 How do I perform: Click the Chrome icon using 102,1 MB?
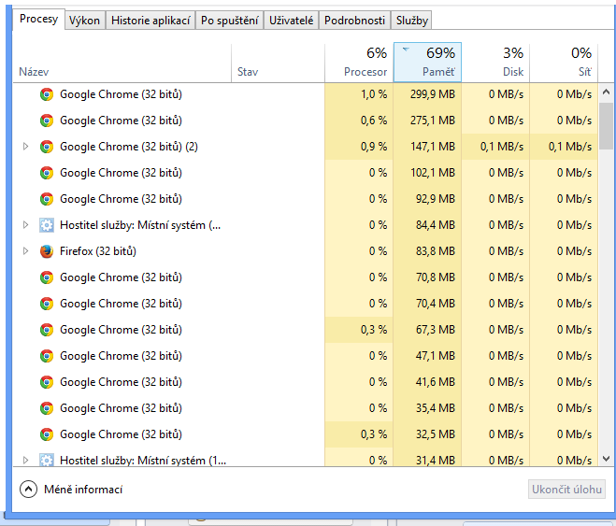pos(47,173)
